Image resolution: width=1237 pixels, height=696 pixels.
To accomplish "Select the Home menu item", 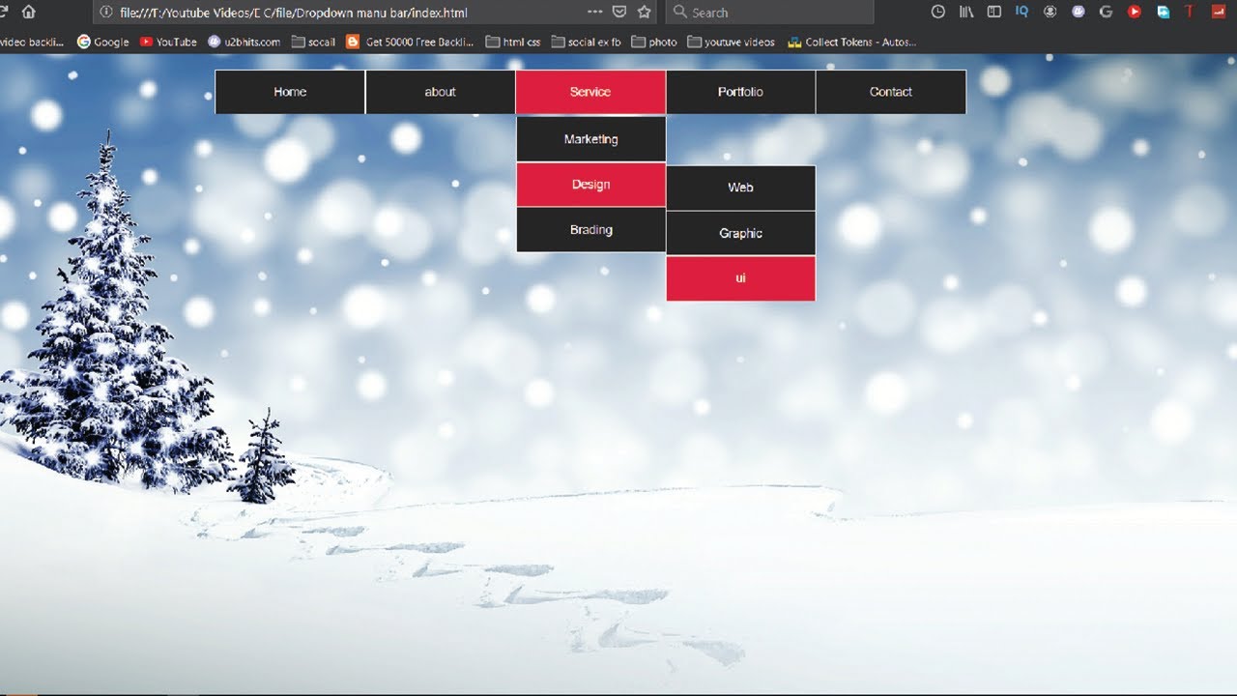I will [x=290, y=92].
